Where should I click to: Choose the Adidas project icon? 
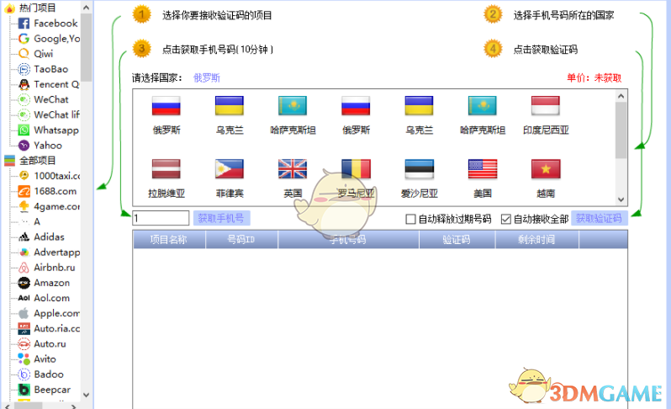pos(24,236)
